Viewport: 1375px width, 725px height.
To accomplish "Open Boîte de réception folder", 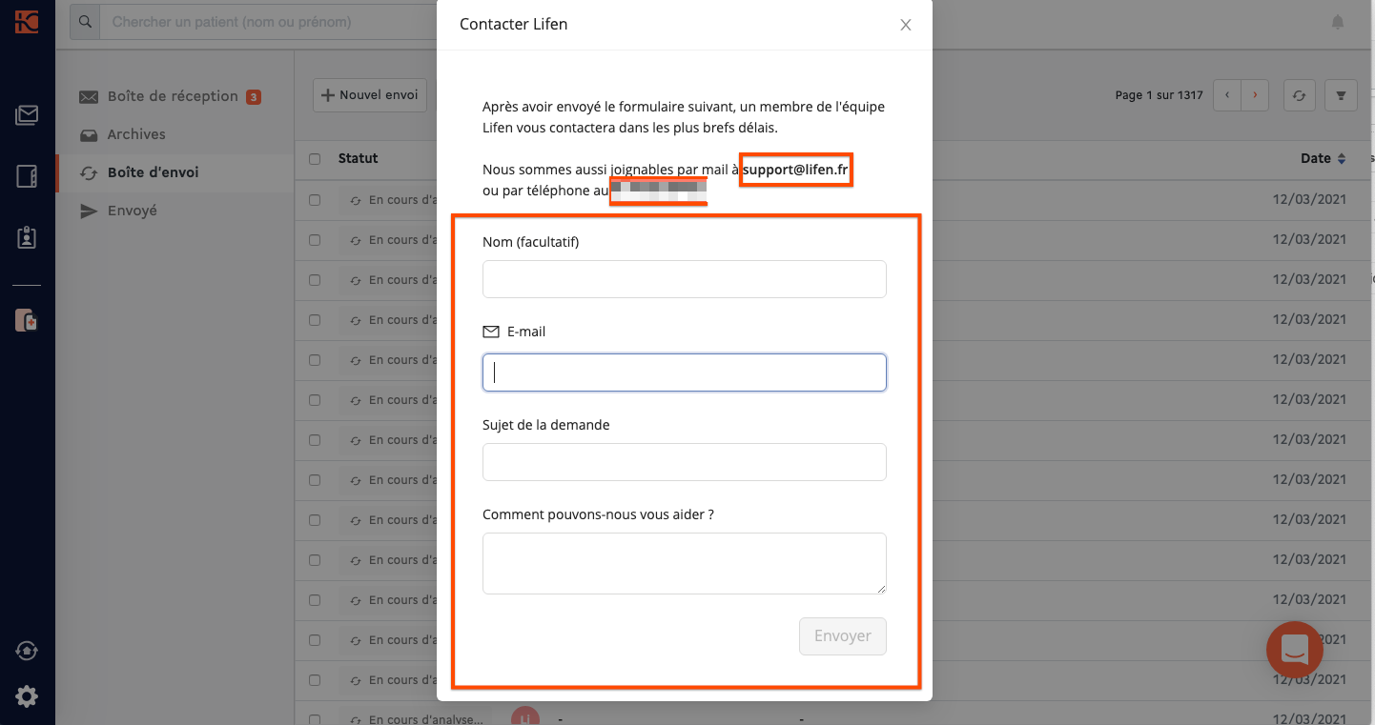I will tap(174, 96).
